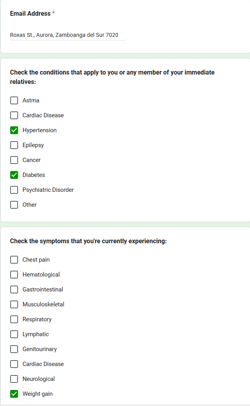Screen dimensions: 250x406
Task: Uncheck the Weight gain checkbox
Action: tap(14, 394)
